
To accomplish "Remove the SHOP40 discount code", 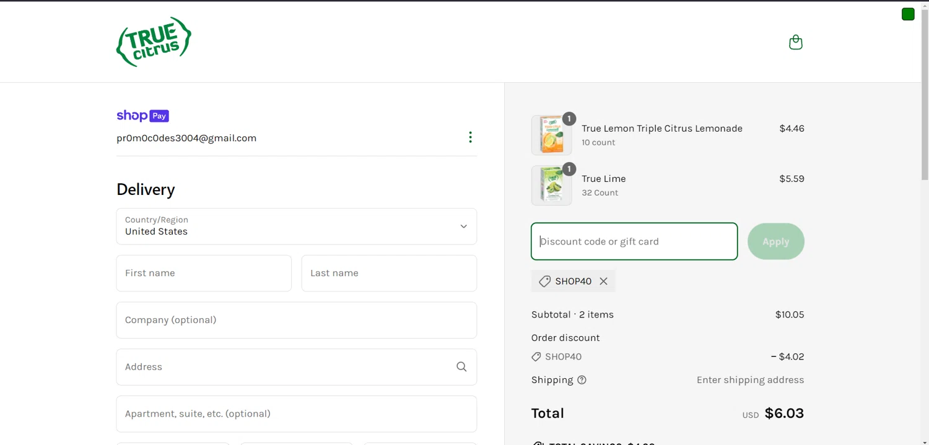I will [603, 281].
